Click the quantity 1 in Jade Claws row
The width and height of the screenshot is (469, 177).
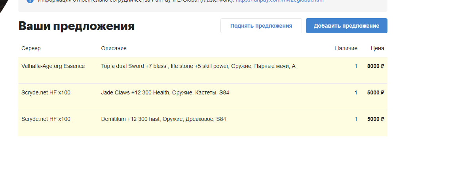(x=356, y=92)
